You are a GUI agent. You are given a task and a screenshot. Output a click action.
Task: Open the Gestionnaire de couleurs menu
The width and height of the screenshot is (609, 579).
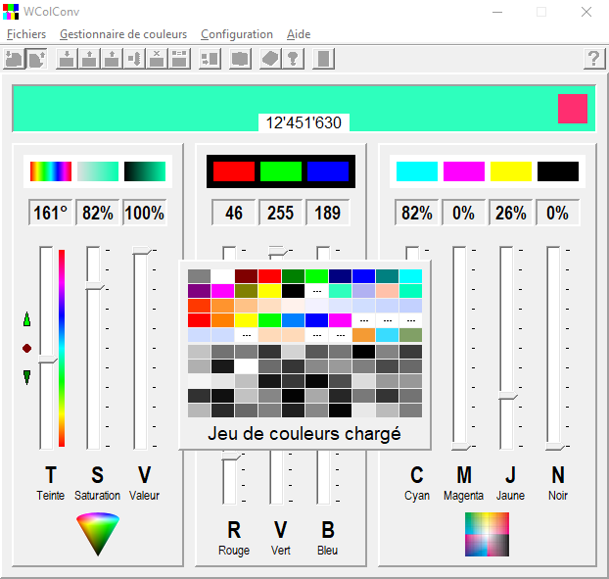[123, 34]
